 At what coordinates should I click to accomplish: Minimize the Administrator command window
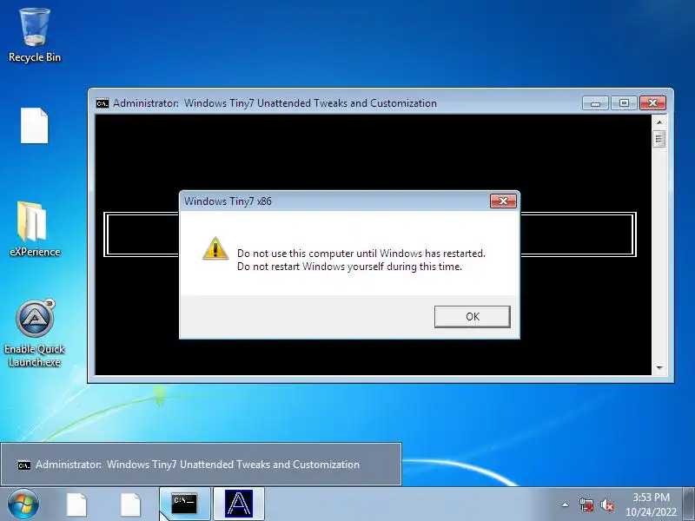click(595, 102)
